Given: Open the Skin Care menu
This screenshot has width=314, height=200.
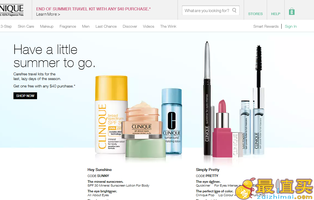Looking at the screenshot, I should pyautogui.click(x=26, y=26).
